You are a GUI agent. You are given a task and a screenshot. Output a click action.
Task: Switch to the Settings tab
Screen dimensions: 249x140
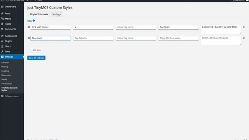click(56, 14)
